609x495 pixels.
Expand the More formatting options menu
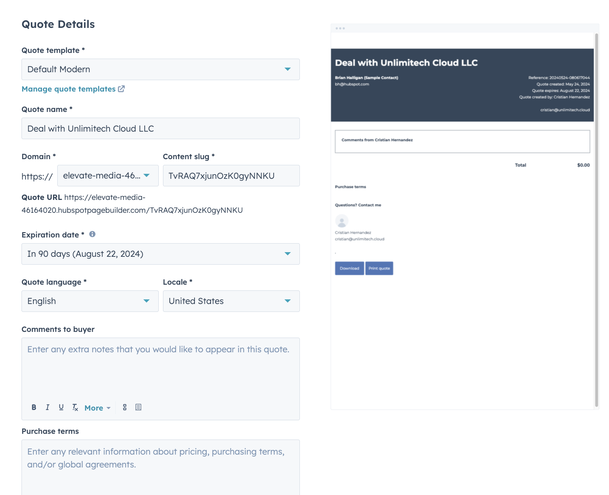pyautogui.click(x=97, y=408)
